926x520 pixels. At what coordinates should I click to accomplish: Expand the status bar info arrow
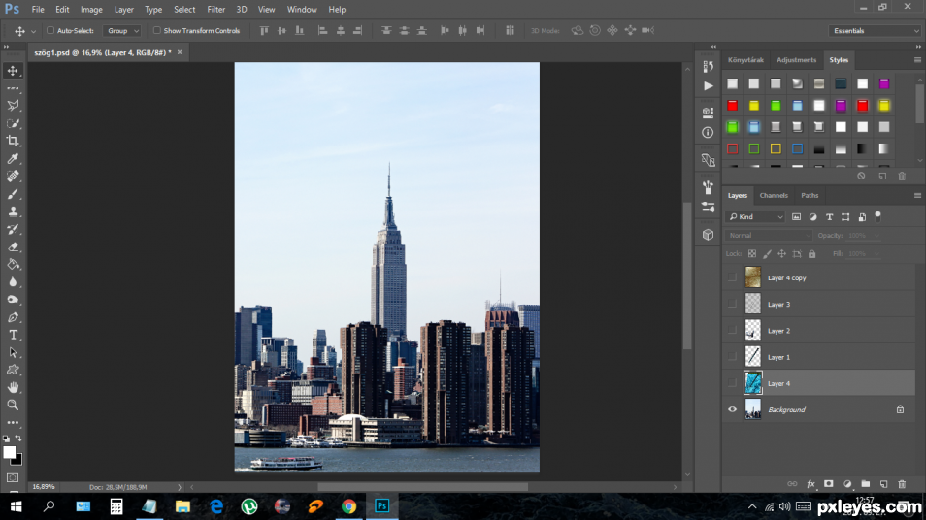(x=180, y=488)
